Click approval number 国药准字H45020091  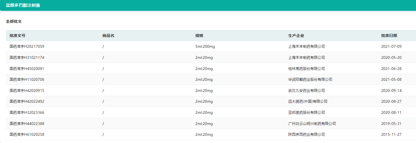coord(27,69)
